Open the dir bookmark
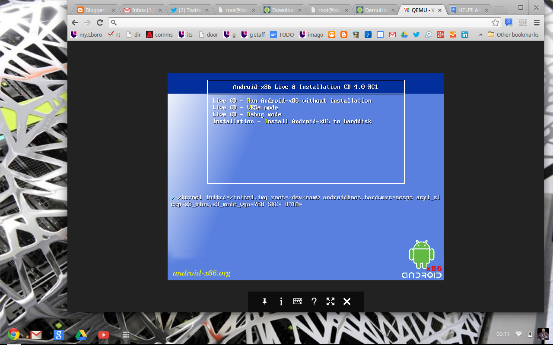The image size is (553, 345). [x=133, y=34]
